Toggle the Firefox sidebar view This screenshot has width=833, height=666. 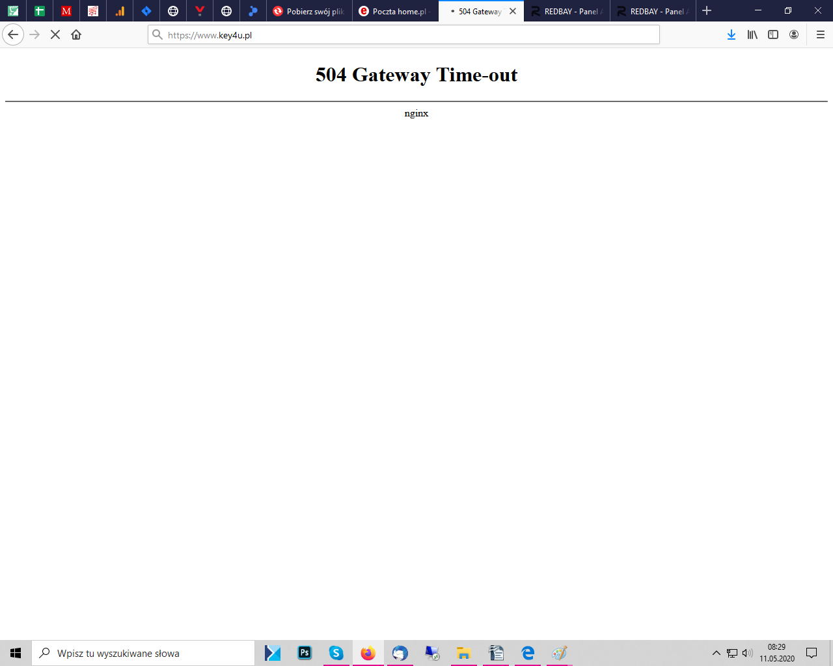tap(773, 34)
